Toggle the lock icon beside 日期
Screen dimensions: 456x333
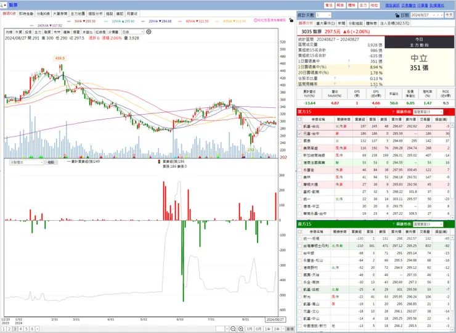coord(397,15)
